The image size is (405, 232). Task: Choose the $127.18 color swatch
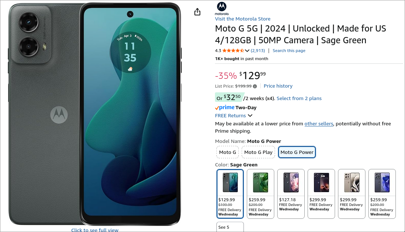[x=291, y=194]
